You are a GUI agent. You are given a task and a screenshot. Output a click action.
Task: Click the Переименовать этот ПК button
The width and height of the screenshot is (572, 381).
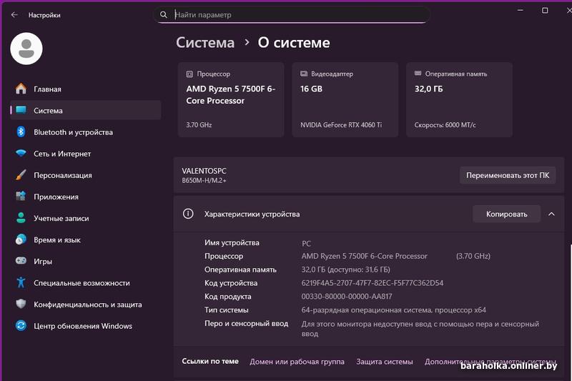pos(508,175)
